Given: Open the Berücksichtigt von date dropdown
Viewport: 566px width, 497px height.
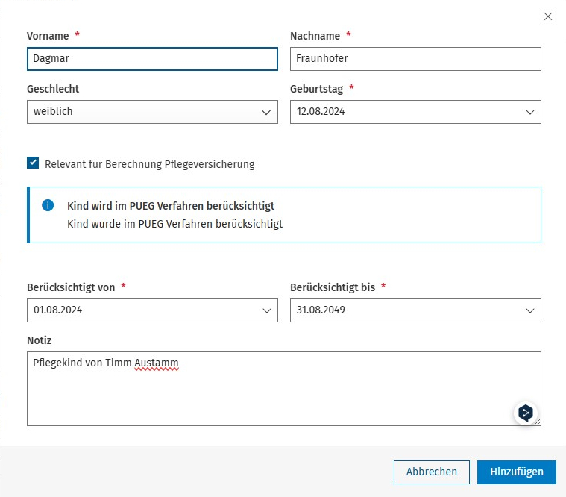Looking at the screenshot, I should (x=267, y=310).
